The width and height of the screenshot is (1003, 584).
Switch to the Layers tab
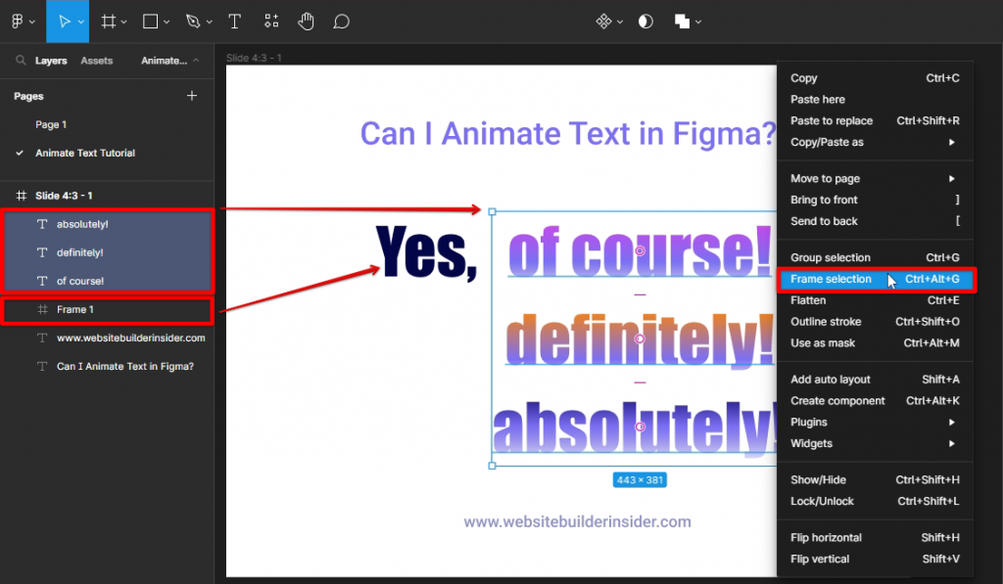[51, 61]
